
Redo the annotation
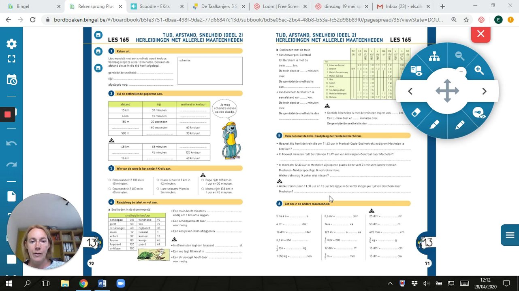[12, 164]
